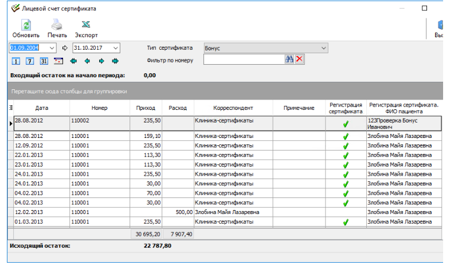This screenshot has height=273, width=458.
Task: Open the end date 31.10.2017 dropdown
Action: click(x=115, y=48)
